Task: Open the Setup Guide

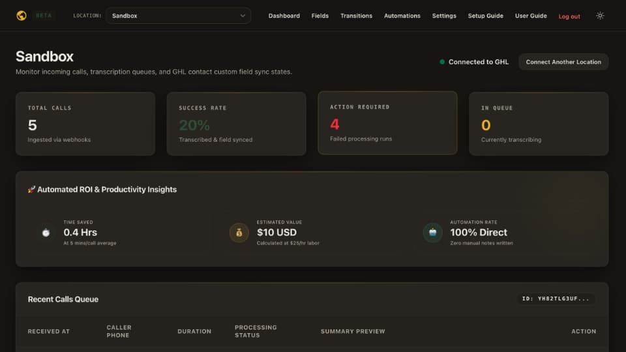Action: coord(485,16)
